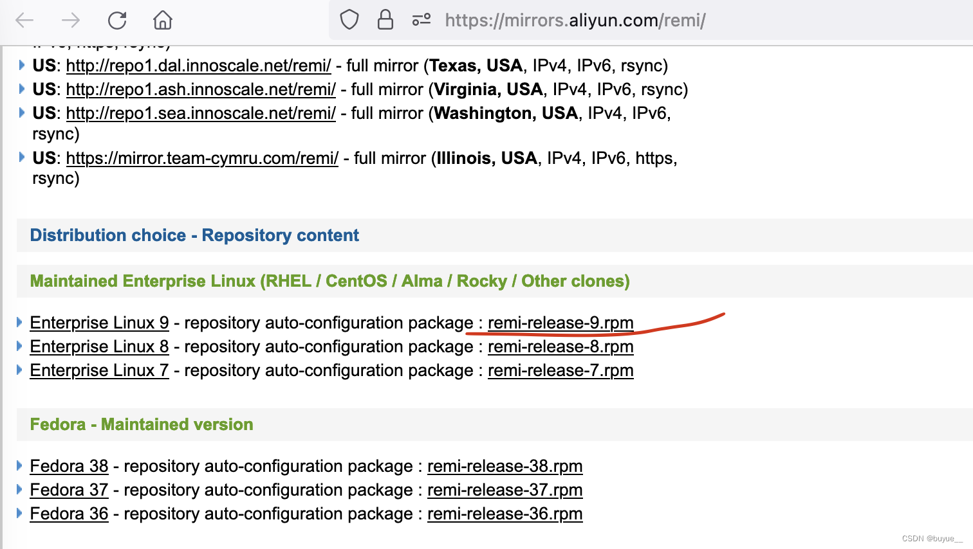973x549 pixels.
Task: Click the Virginia, USA mirror location text
Action: (x=489, y=89)
